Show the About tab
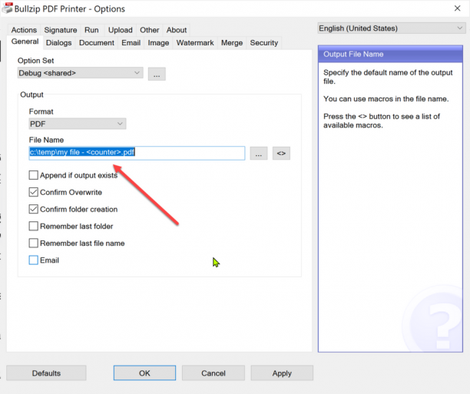Screen dimensions: 470x394 tap(177, 30)
